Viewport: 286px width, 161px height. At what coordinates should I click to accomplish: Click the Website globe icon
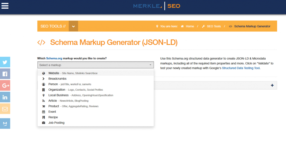tap(43, 73)
